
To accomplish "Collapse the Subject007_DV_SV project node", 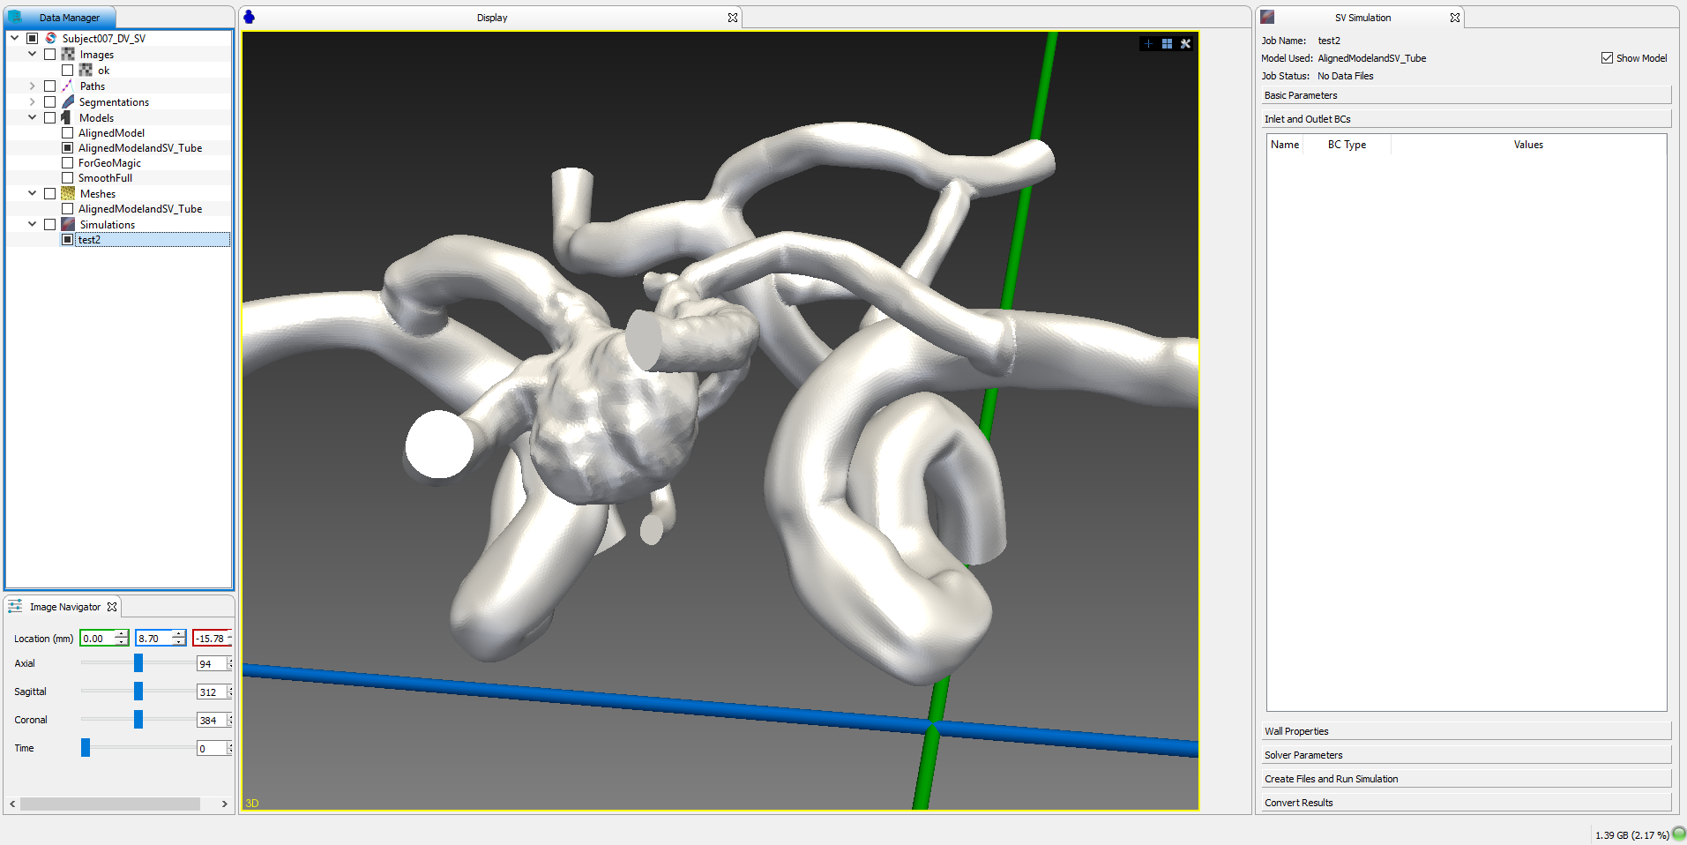I will point(15,38).
